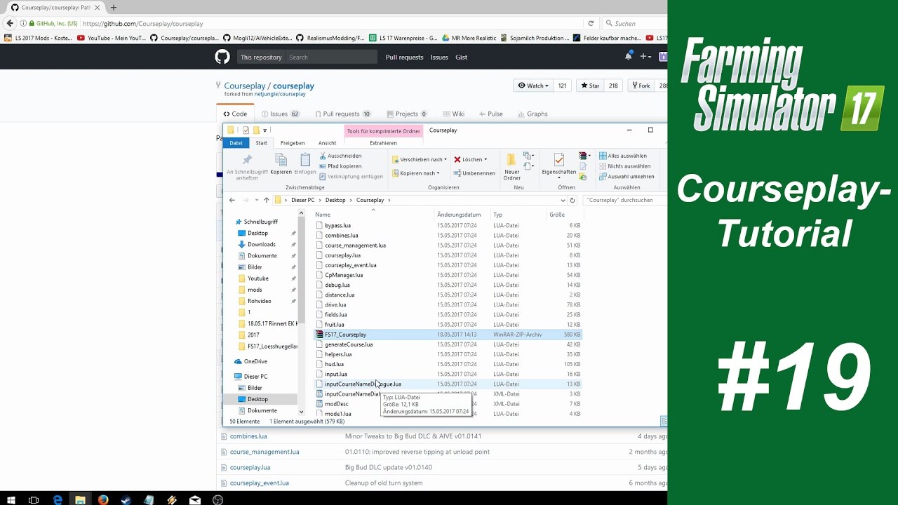Open the Datei menu

point(236,142)
